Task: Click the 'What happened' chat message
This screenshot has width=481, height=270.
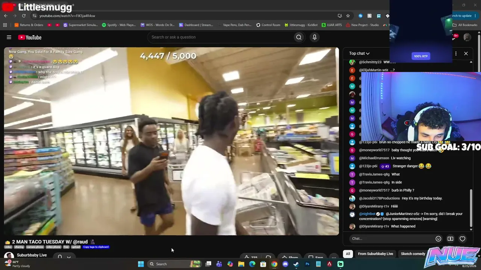Action: pos(403,226)
